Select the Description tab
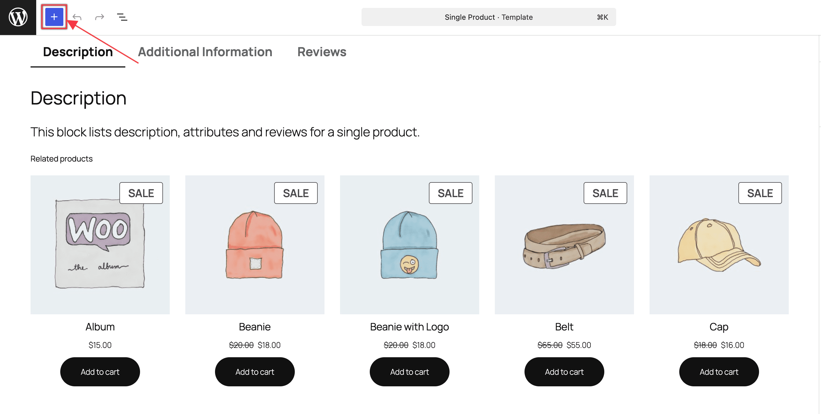This screenshot has width=821, height=414. pos(78,52)
